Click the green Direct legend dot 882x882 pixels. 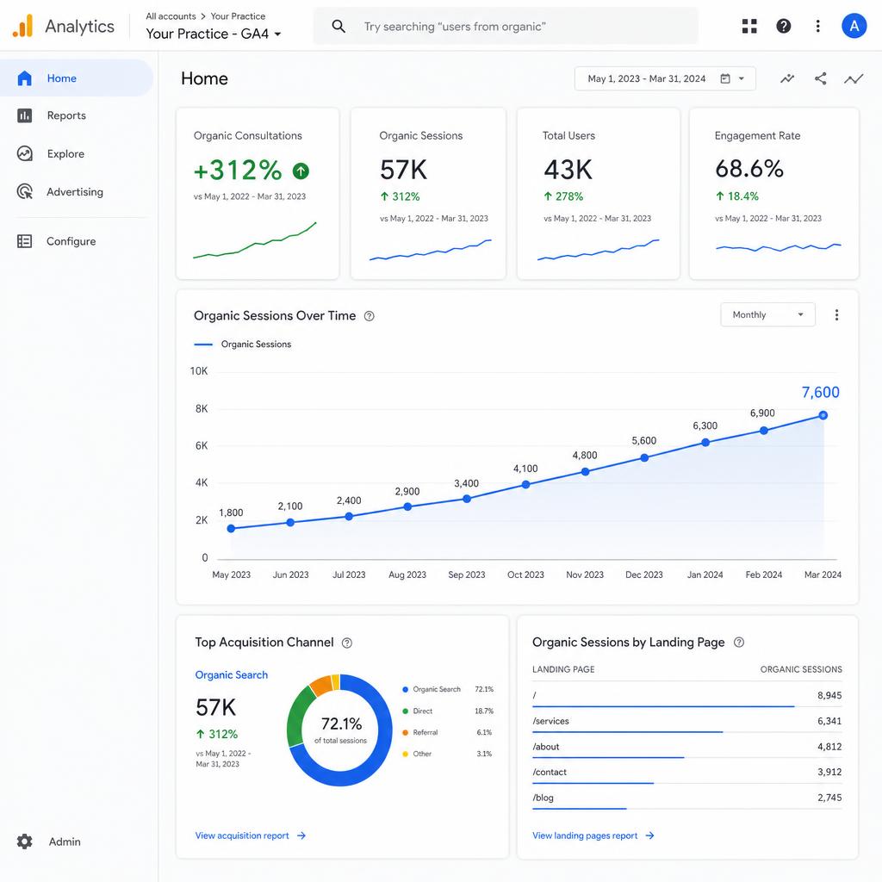pyautogui.click(x=405, y=711)
